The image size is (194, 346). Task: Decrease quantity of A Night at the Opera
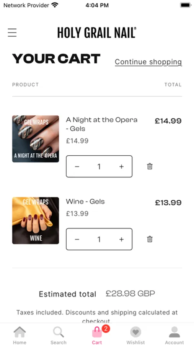tap(77, 166)
